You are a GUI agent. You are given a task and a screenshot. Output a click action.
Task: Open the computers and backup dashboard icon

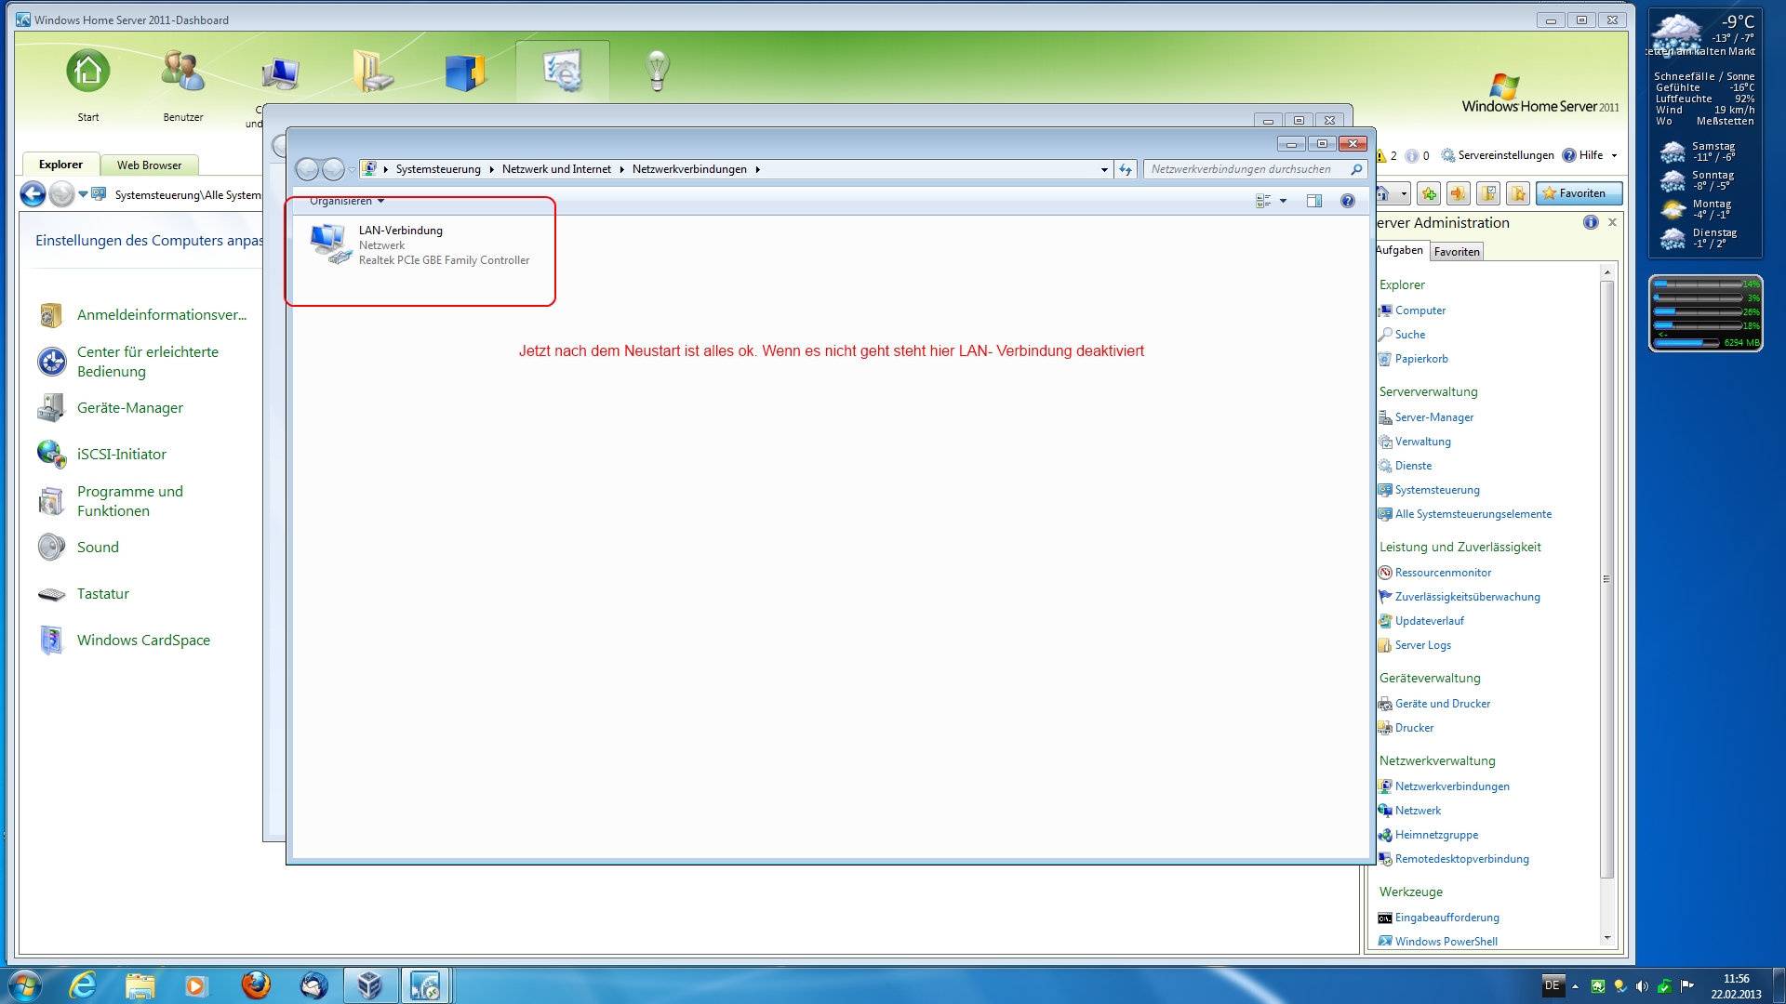point(280,73)
